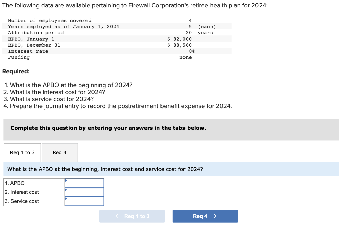Click the back chevron on the Req 1 to 3 button

click(x=117, y=216)
